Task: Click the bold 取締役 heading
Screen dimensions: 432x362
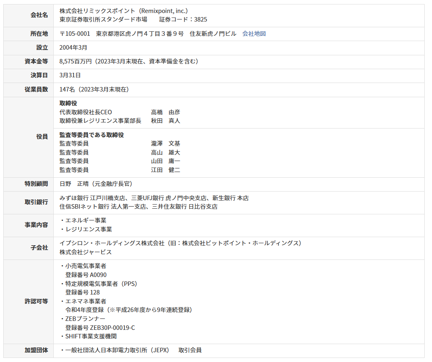Action: [x=68, y=103]
